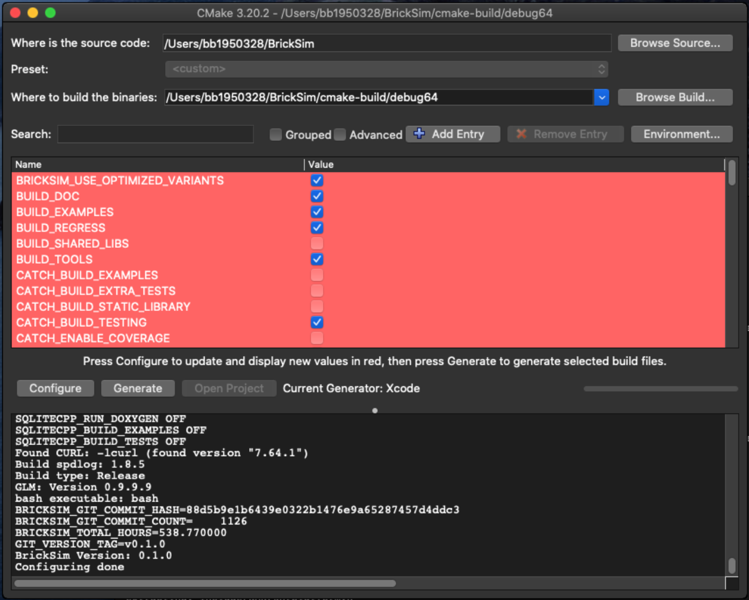The height and width of the screenshot is (600, 749).
Task: Select the CATCH_ENABLE_COVERAGE entry name
Action: [x=93, y=338]
